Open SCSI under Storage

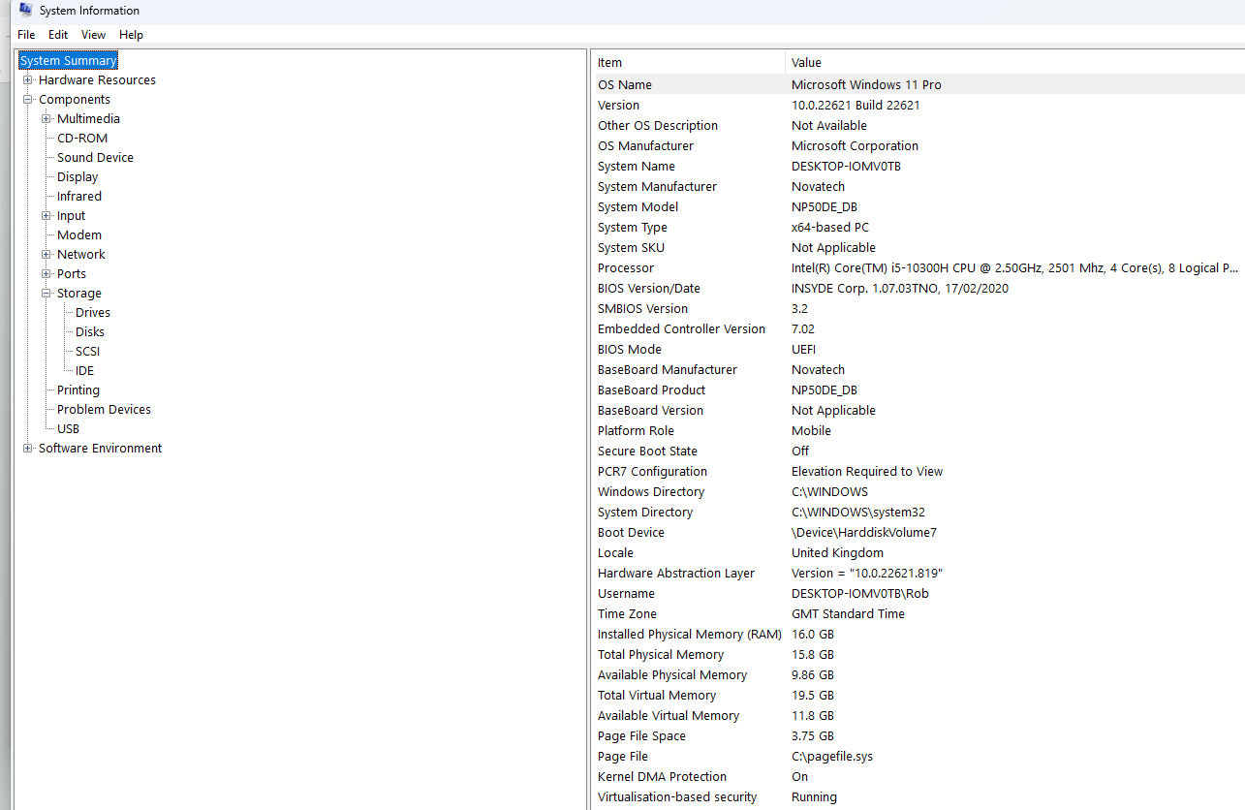[87, 352]
